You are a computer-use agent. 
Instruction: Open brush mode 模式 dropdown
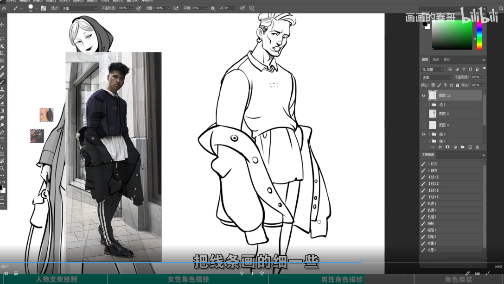tap(79, 8)
